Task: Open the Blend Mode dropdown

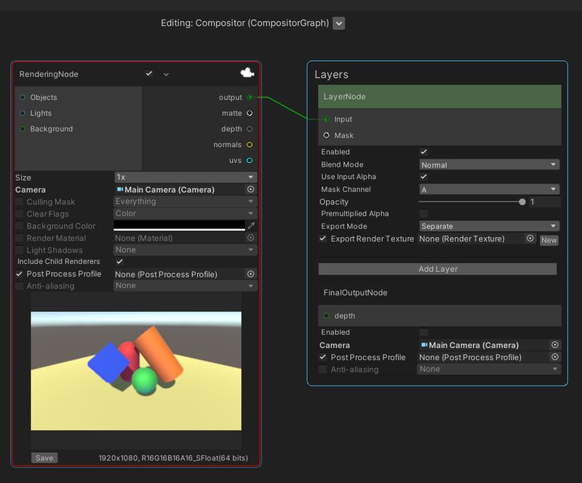Action: click(x=488, y=164)
